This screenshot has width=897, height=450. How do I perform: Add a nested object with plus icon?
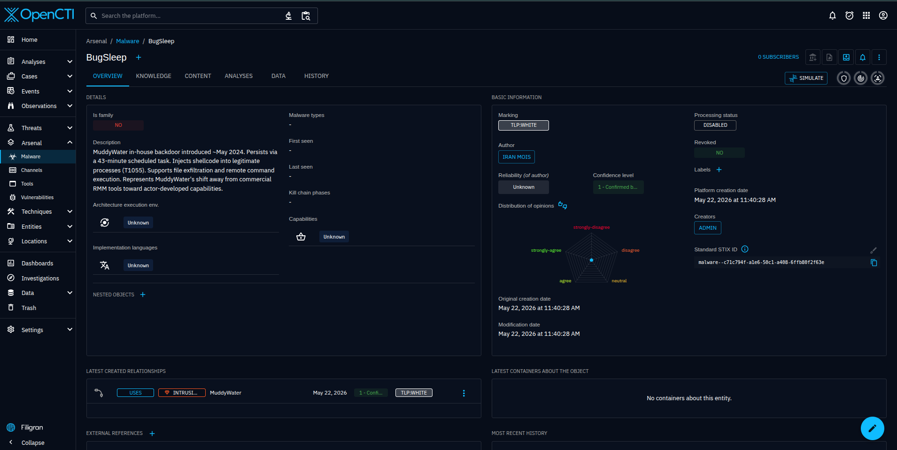pyautogui.click(x=143, y=295)
